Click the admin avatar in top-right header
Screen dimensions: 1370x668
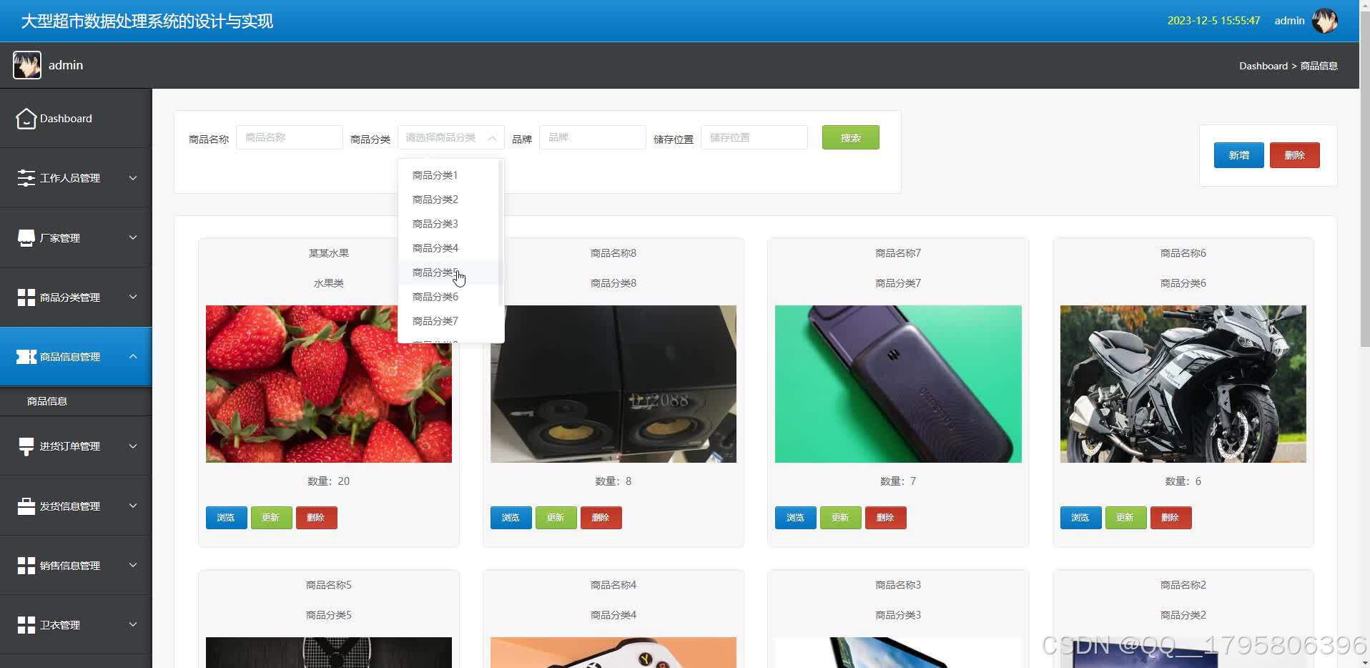pos(1324,21)
